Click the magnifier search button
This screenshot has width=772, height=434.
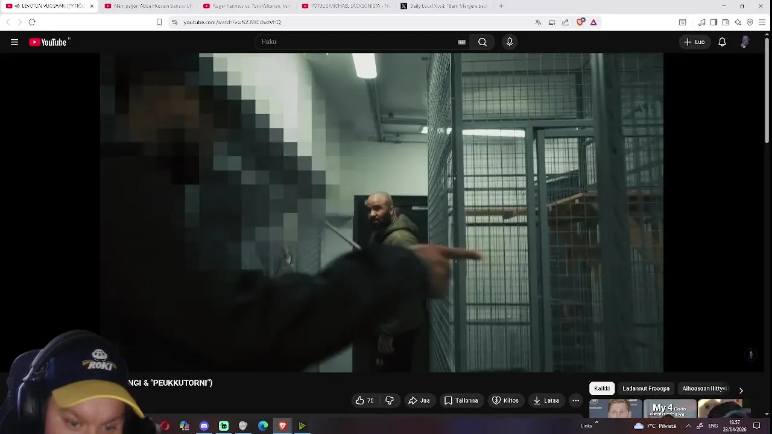coord(482,42)
